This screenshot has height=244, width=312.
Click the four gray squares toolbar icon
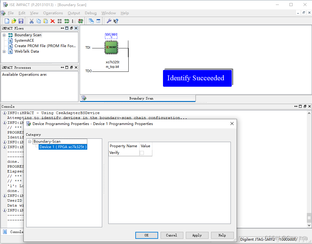click(60, 21)
